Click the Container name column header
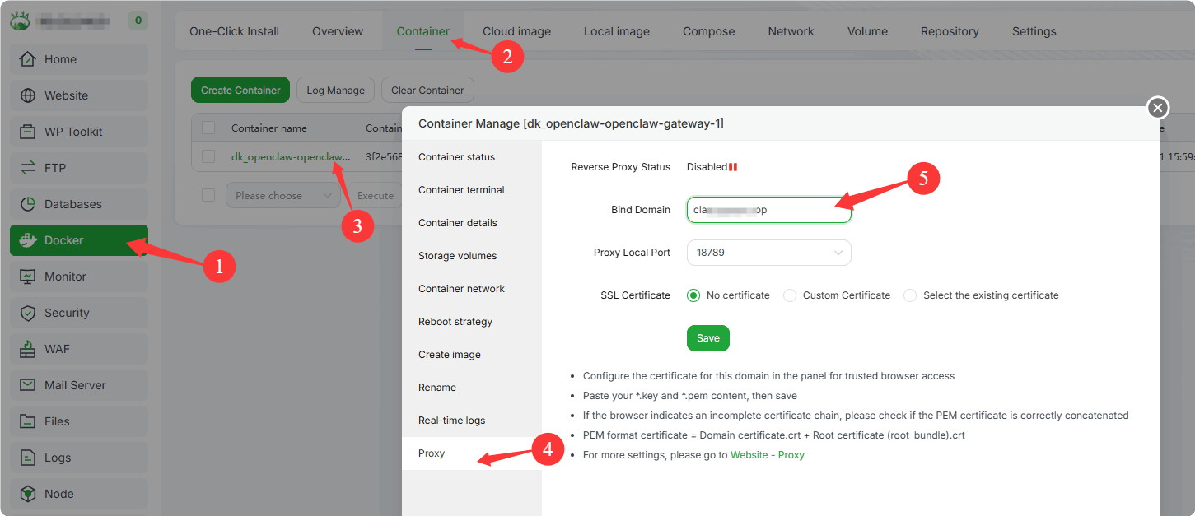The width and height of the screenshot is (1195, 516). [x=269, y=128]
